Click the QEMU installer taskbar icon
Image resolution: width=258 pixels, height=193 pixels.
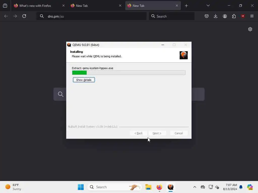(x=171, y=187)
